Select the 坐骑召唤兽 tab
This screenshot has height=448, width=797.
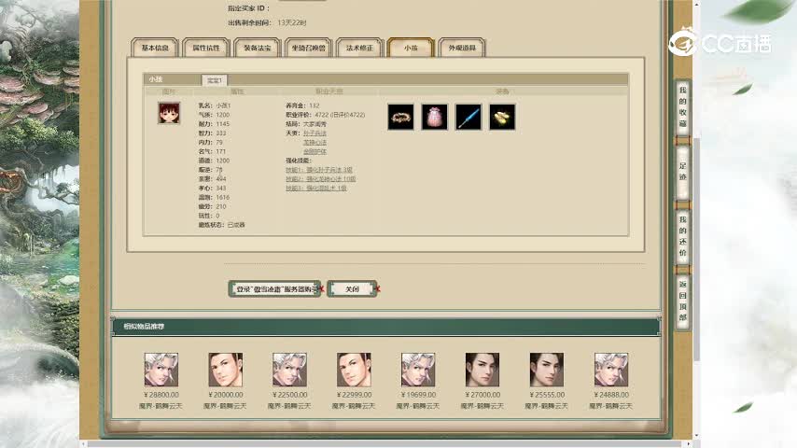pos(309,48)
